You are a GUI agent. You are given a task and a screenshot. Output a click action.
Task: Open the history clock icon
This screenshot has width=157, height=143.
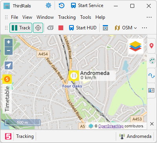click(61, 5)
